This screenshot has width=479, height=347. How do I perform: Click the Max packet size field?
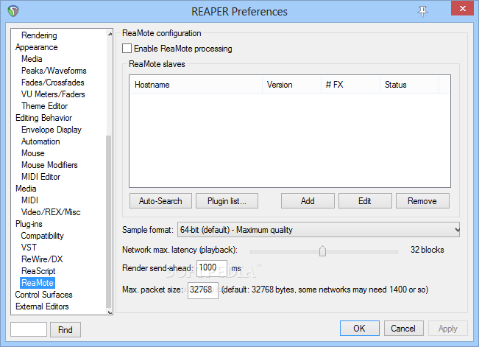[203, 290]
